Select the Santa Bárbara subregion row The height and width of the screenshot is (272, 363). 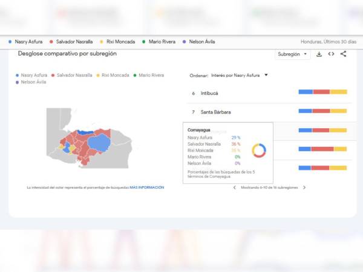click(x=269, y=112)
